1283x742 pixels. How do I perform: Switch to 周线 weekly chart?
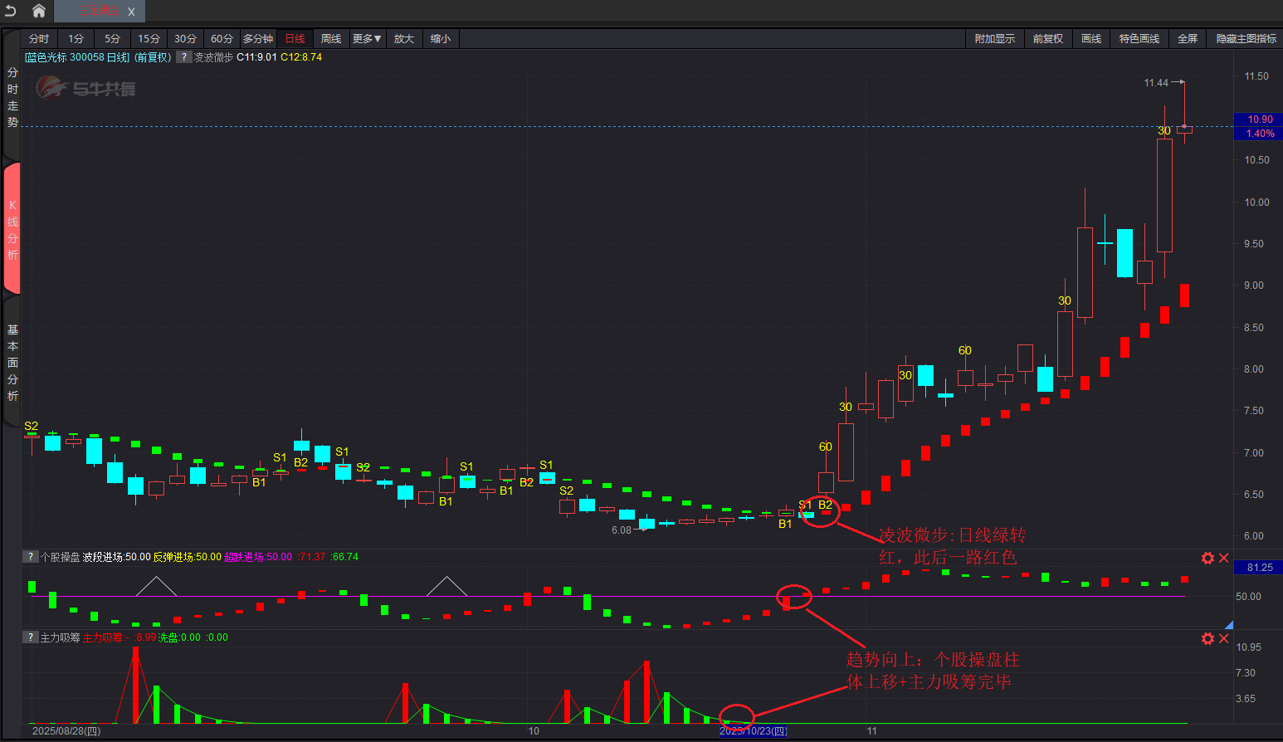pos(331,39)
